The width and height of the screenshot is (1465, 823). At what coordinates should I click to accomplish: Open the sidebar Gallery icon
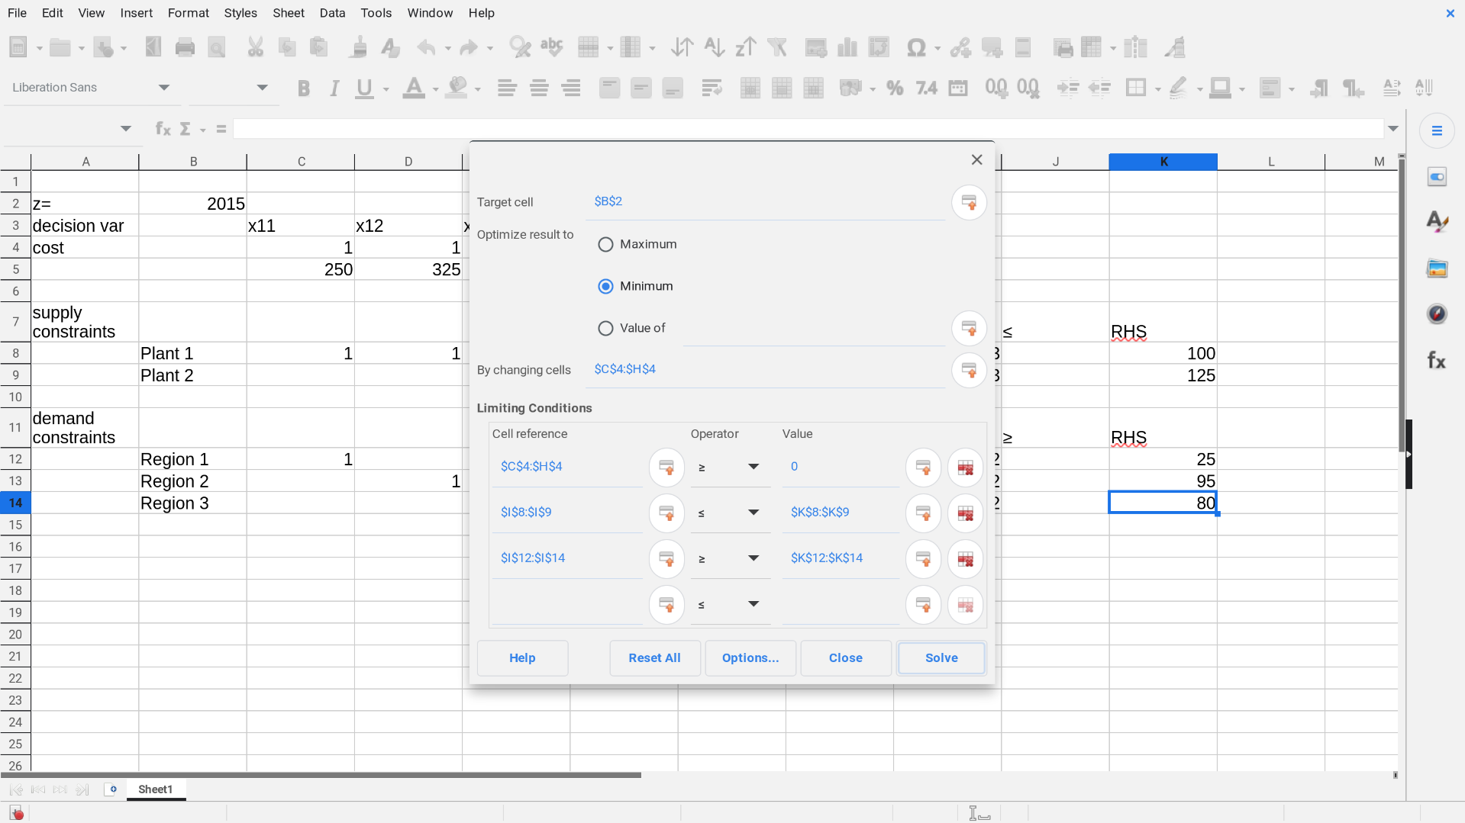tap(1437, 268)
